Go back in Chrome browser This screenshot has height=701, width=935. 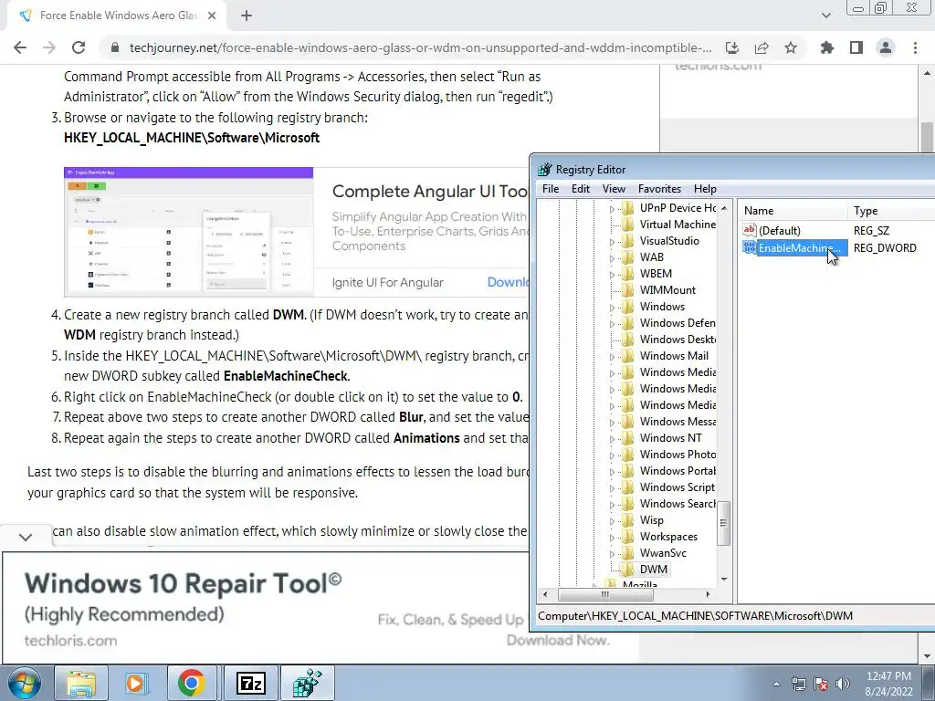click(x=20, y=47)
